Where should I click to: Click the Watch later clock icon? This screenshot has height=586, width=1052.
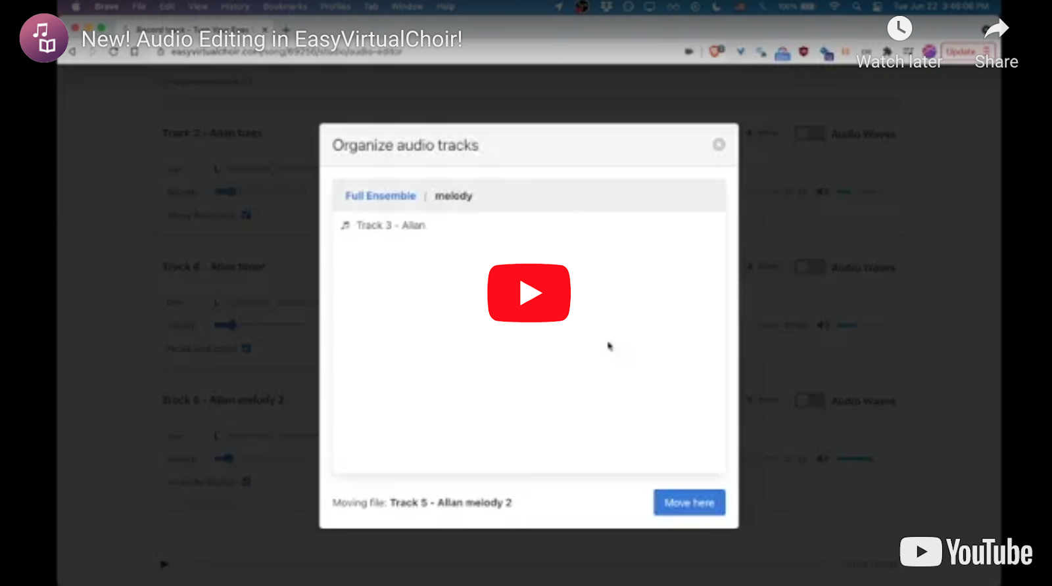point(899,28)
